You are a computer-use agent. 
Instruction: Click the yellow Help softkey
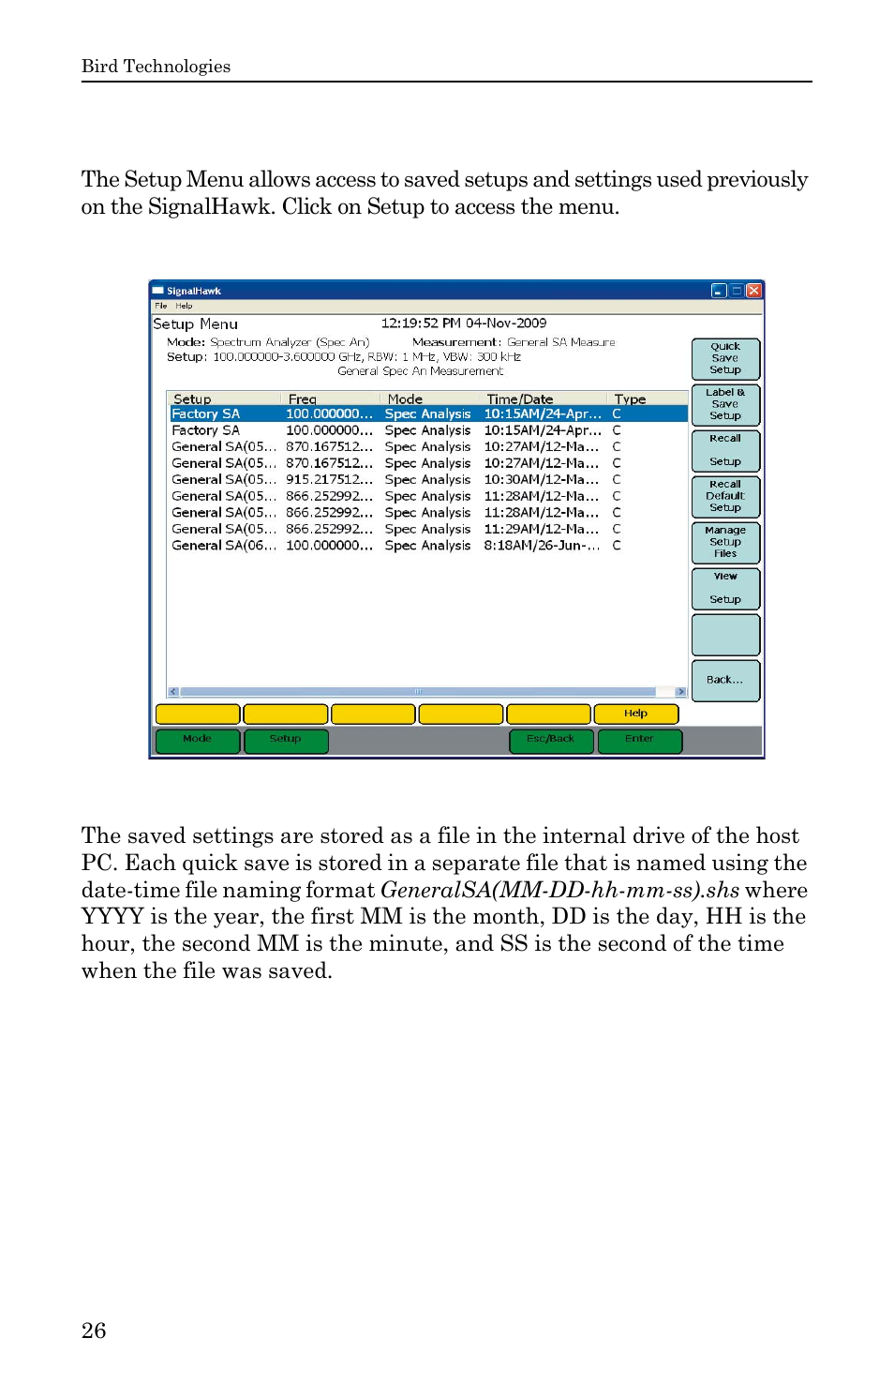click(x=636, y=714)
